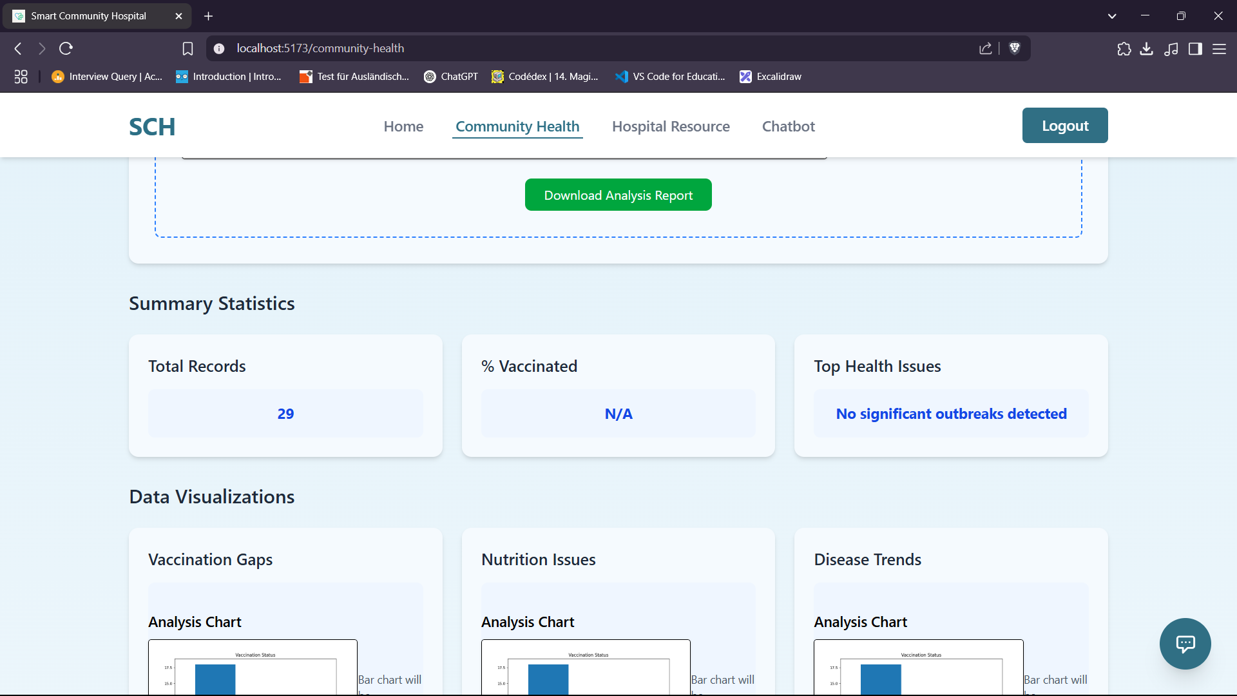Open the Excalidraw bookmark

pos(771,76)
